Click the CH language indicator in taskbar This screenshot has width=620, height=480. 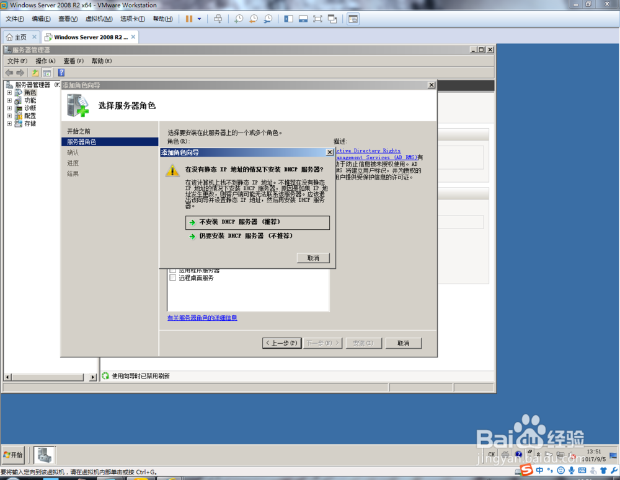(492, 455)
